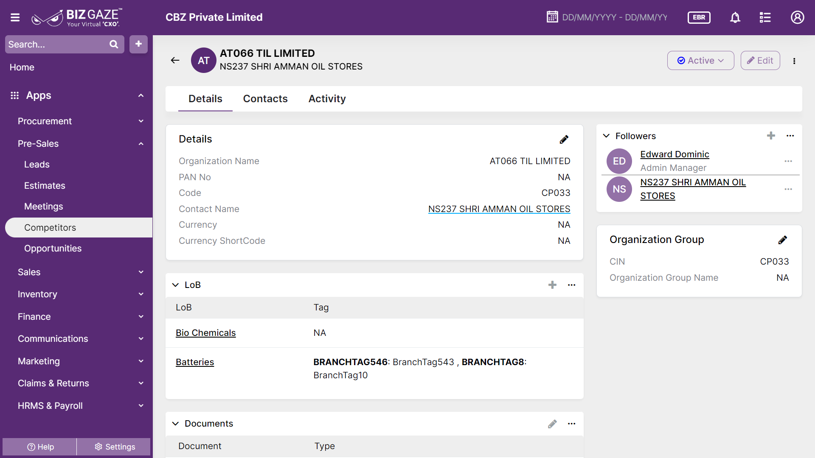Click the EBR badge icon
815x458 pixels.
click(x=699, y=17)
